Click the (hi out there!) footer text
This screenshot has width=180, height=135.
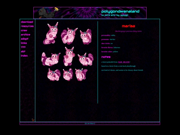pos(90,123)
